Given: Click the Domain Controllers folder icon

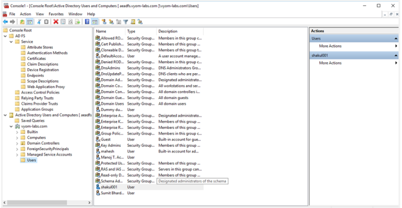Looking at the screenshot, I should click(23, 143).
